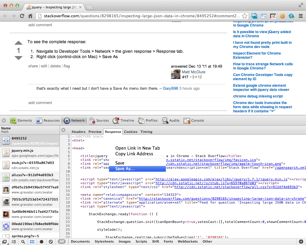Close the jquery browser tab
306x245 pixels.
[80, 7]
